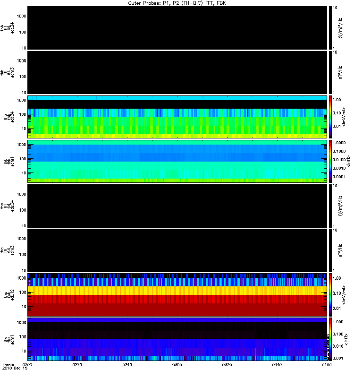Click the "1.0000" colorbar tick value
This screenshot has width=354, height=378.
(339, 143)
